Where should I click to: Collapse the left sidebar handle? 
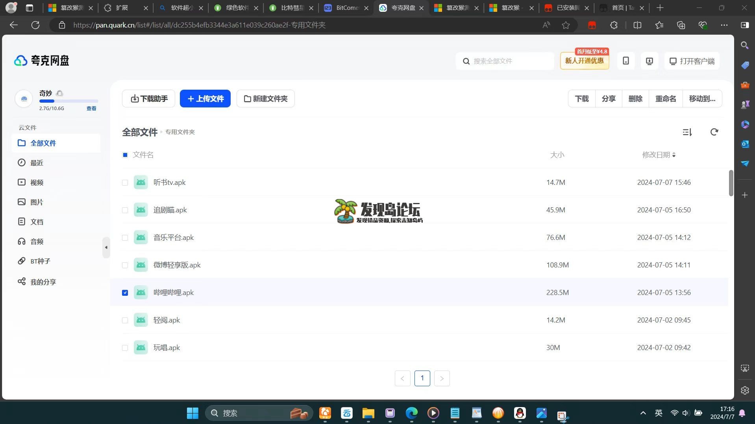(x=106, y=247)
